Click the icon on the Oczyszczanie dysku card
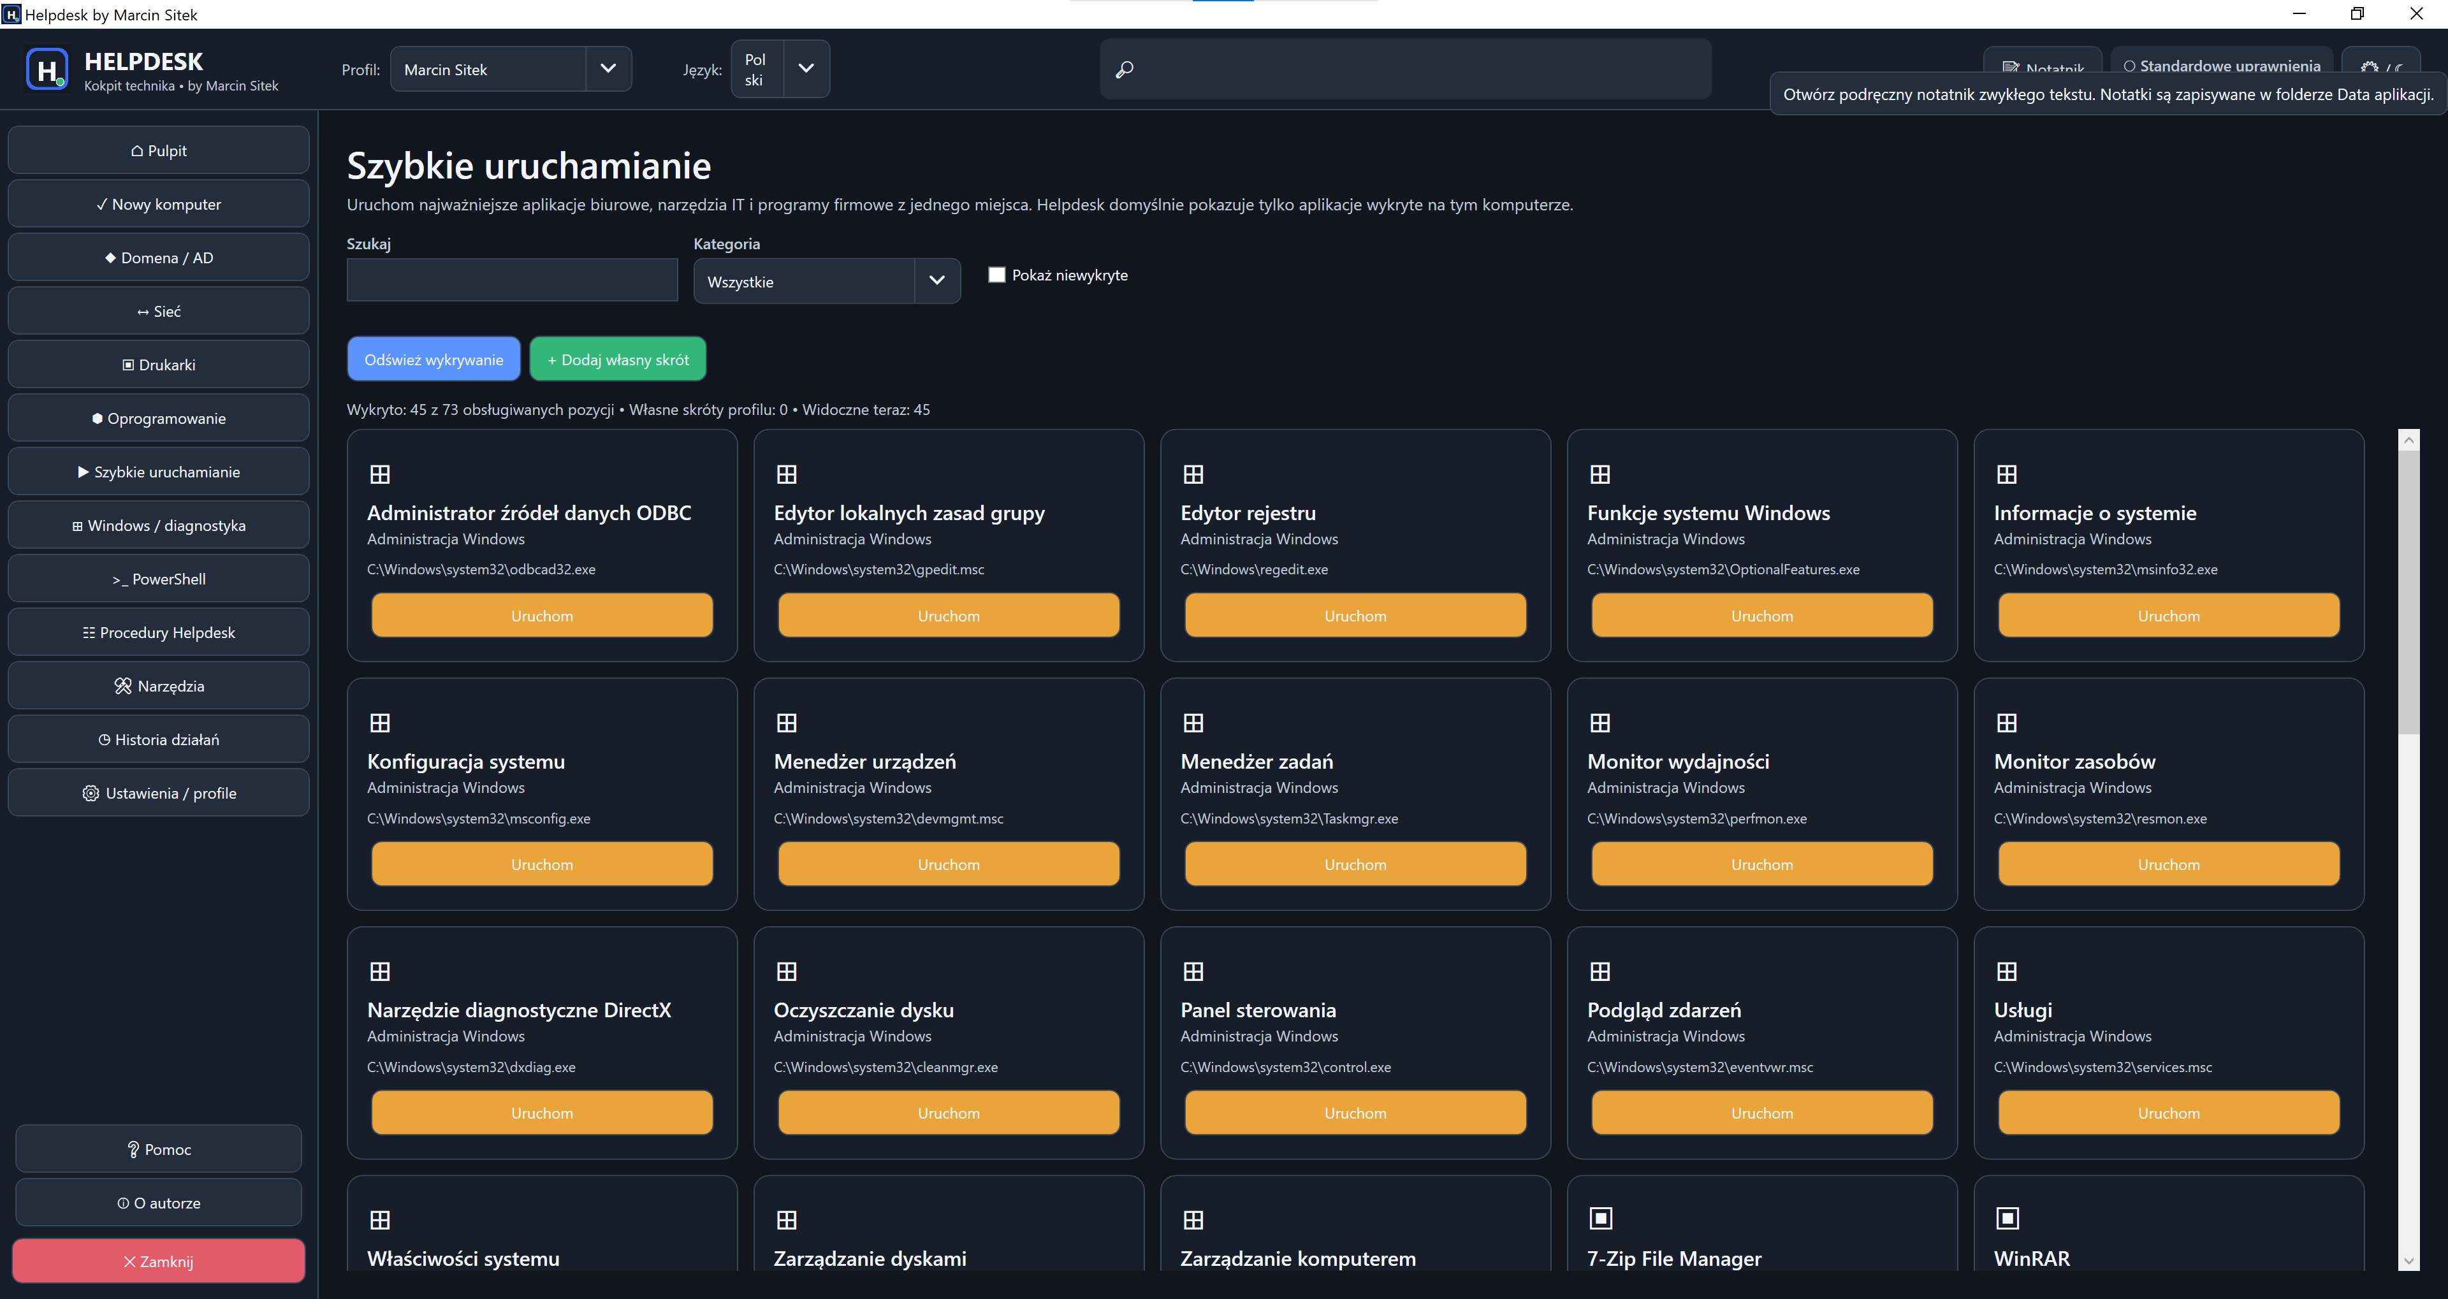Viewport: 2448px width, 1299px height. (x=787, y=971)
